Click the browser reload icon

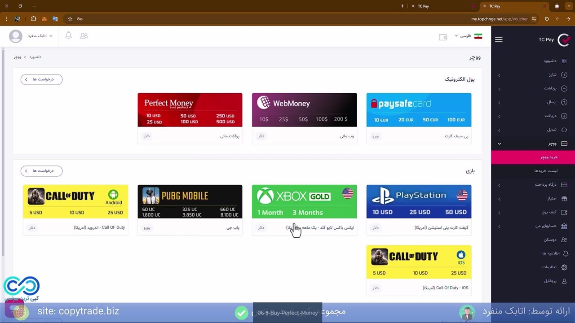coord(547,19)
